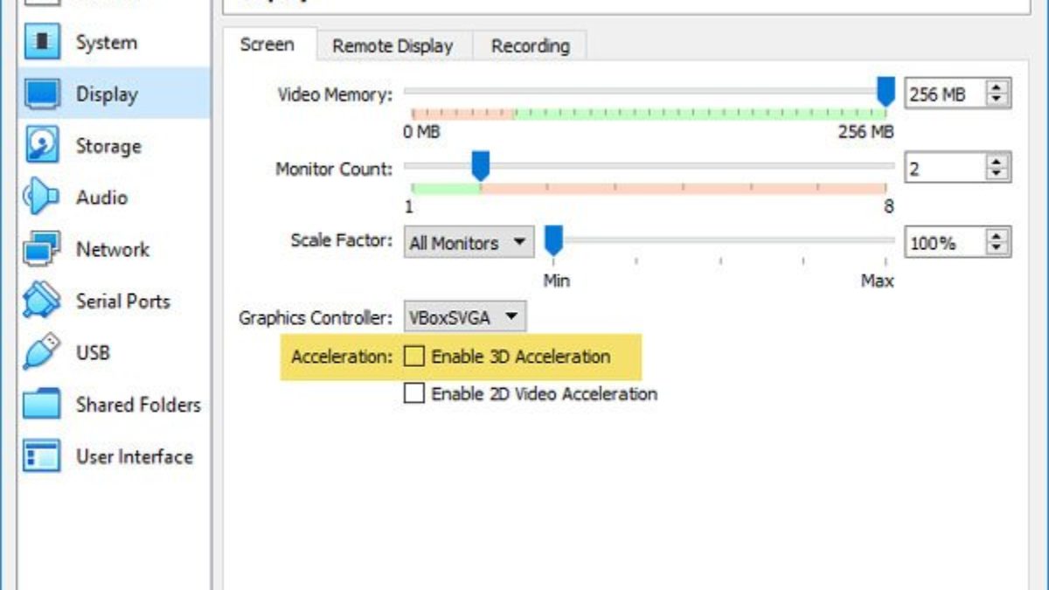Enable 2D Video Acceleration checkbox
Screen dimensions: 1049x590
[x=414, y=394]
